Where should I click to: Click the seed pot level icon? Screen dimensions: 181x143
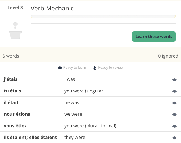15,31
